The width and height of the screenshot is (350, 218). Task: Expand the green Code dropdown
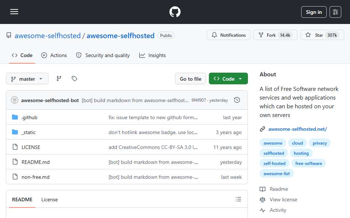pyautogui.click(x=228, y=79)
